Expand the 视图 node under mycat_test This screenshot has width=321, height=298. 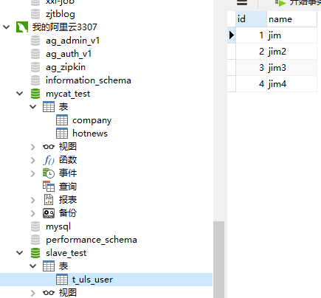click(33, 147)
